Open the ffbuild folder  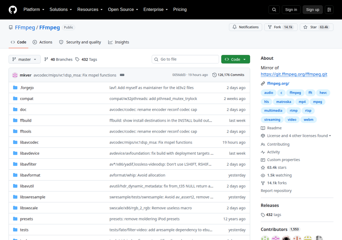[x=26, y=120]
